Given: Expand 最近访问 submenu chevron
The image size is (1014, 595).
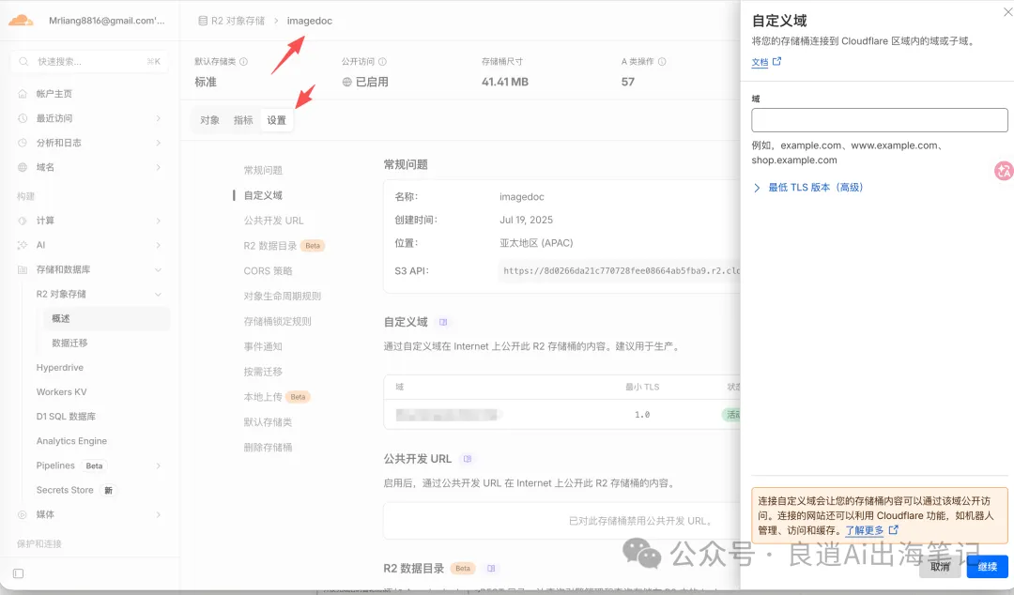Looking at the screenshot, I should pos(159,118).
